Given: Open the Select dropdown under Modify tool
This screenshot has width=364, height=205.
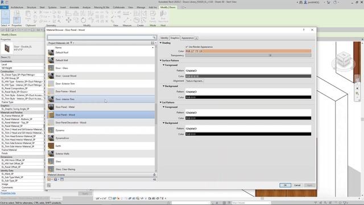Looking at the screenshot, I should tap(5, 25).
